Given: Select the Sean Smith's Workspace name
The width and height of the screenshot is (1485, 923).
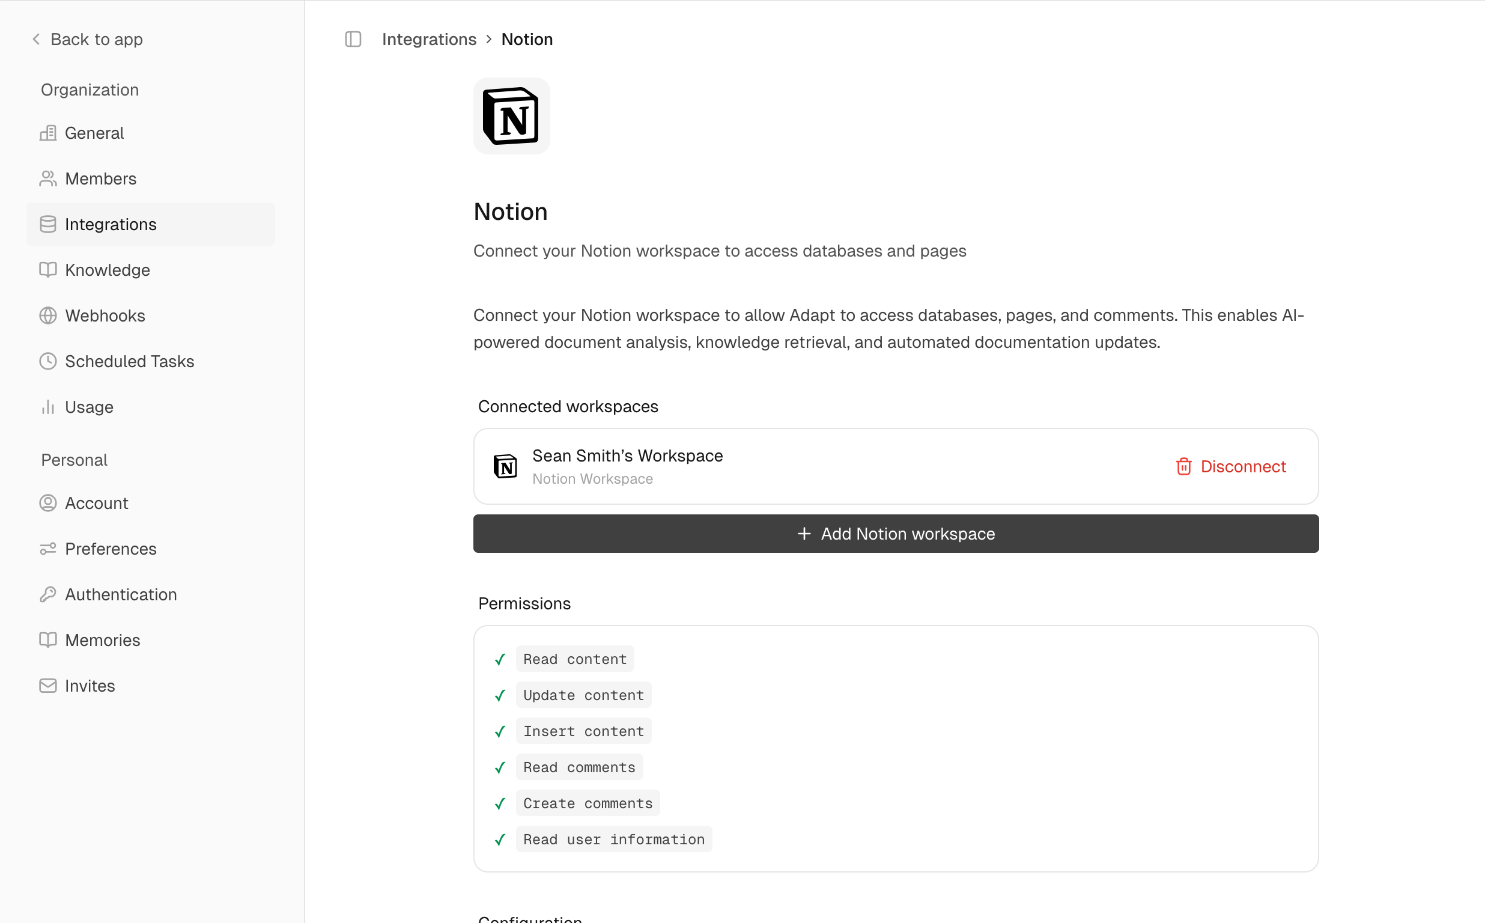Looking at the screenshot, I should 627,456.
